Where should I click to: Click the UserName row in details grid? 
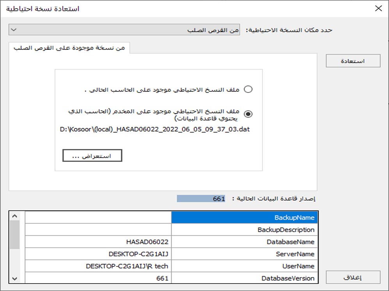[x=171, y=266]
